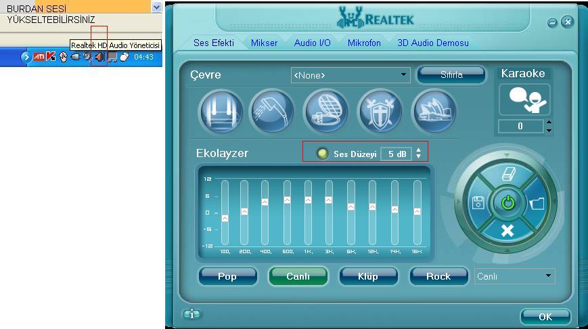This screenshot has width=588, height=329.
Task: Click the network computer tray icon
Action: [x=112, y=57]
